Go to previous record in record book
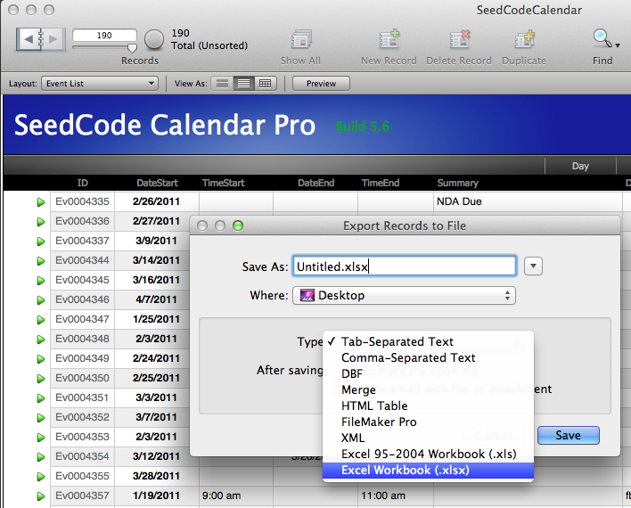Screen dimensions: 631x508 pyautogui.click(x=29, y=39)
